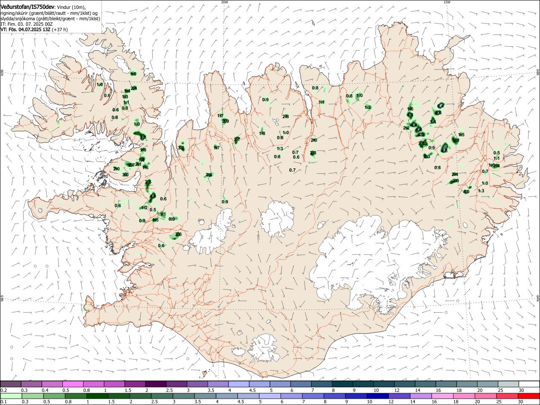
Task: Click the 15W longitude label at the top
Action: [x=447, y=2]
